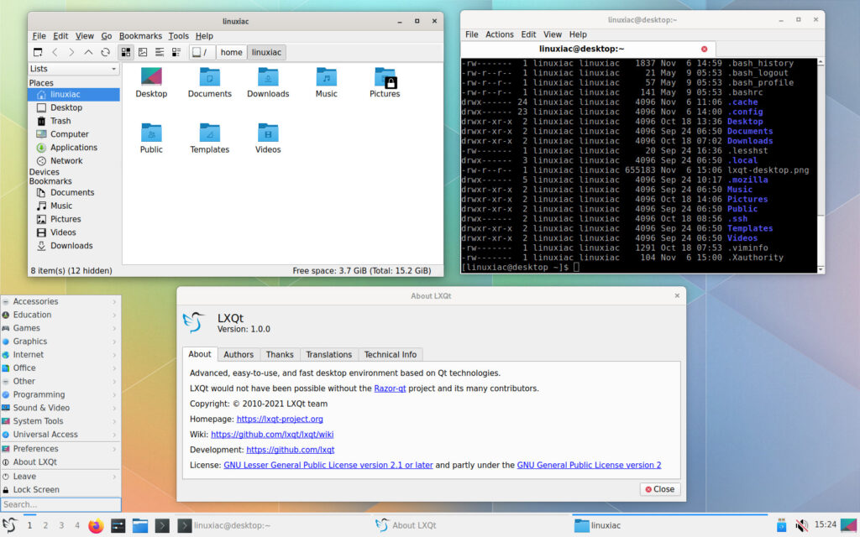Open the Bookmarks menu in file manager
Image resolution: width=860 pixels, height=537 pixels.
[140, 36]
